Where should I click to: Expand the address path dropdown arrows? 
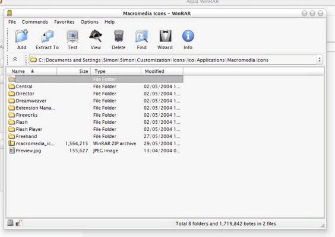[320, 60]
